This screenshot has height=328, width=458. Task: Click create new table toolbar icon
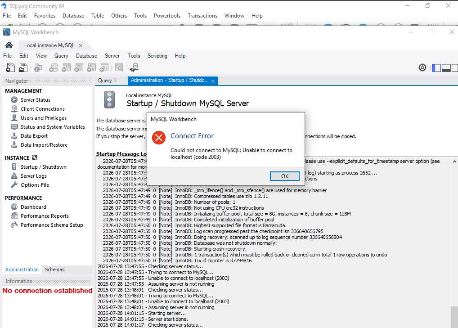tap(66, 67)
